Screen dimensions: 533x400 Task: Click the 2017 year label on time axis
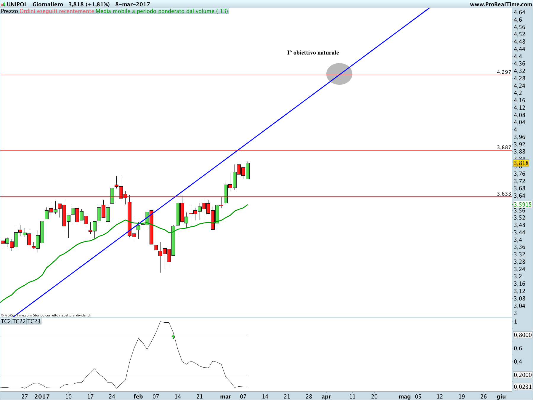coord(42,396)
